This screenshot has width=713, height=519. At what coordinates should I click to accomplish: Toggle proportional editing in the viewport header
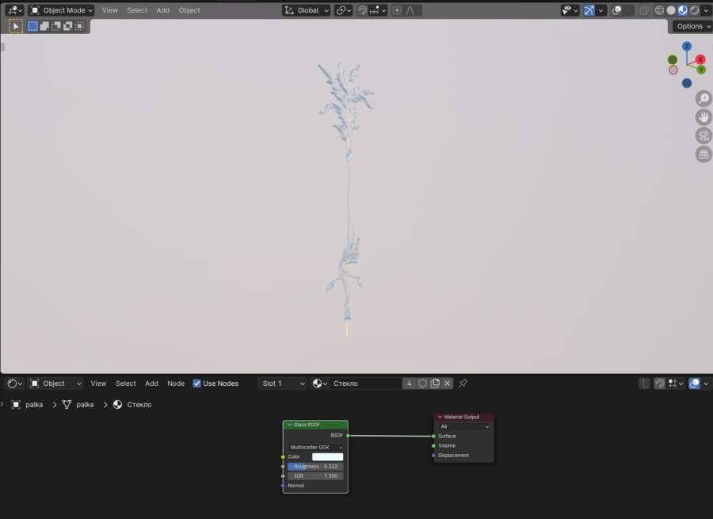(397, 10)
